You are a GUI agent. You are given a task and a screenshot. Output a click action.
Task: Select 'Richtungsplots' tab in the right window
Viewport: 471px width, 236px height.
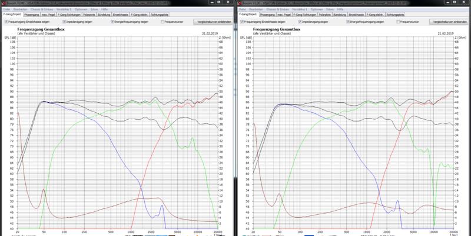coord(395,14)
